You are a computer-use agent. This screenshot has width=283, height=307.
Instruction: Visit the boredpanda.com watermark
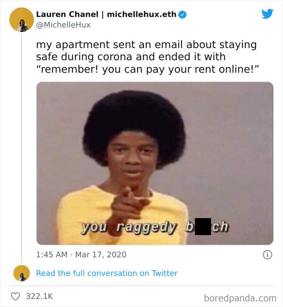pyautogui.click(x=240, y=298)
